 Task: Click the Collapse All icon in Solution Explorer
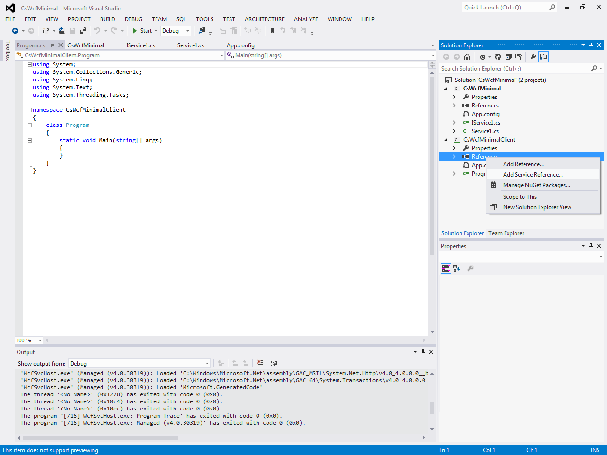(508, 56)
